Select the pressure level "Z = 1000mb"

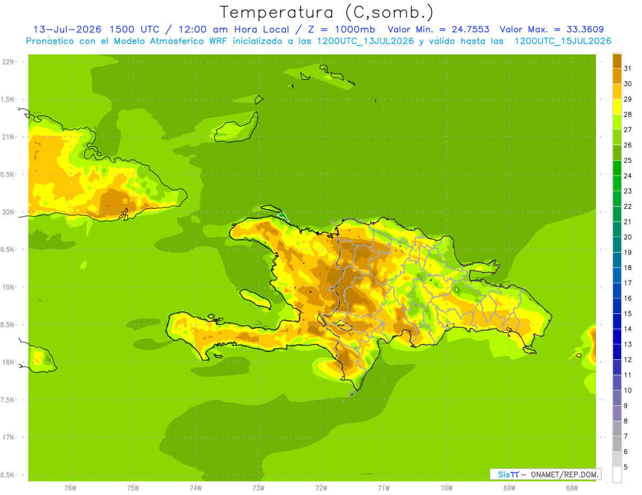pyautogui.click(x=339, y=29)
